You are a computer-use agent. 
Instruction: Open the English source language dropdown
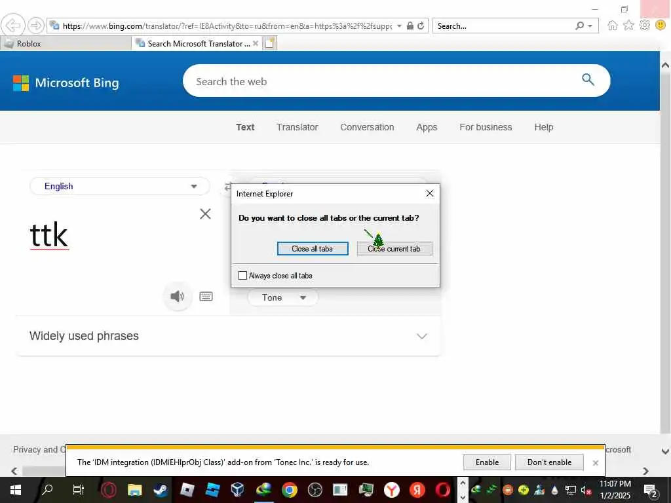click(x=120, y=186)
